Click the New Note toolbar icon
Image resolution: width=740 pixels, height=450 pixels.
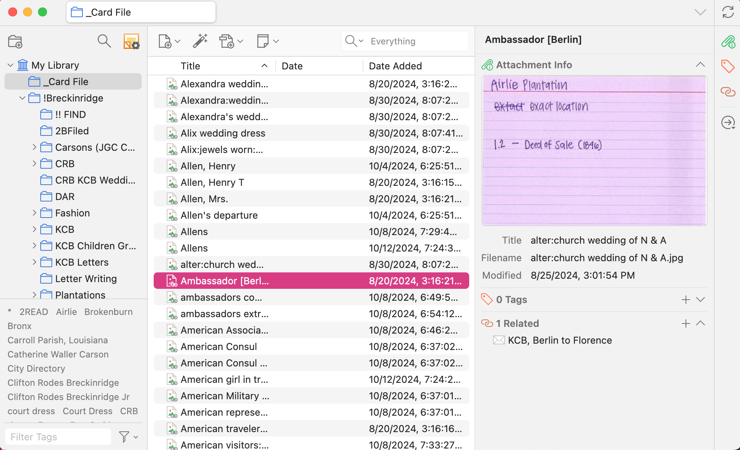tap(263, 41)
